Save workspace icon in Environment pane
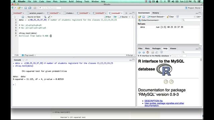Screen dimensions: 214x120 [143, 17]
